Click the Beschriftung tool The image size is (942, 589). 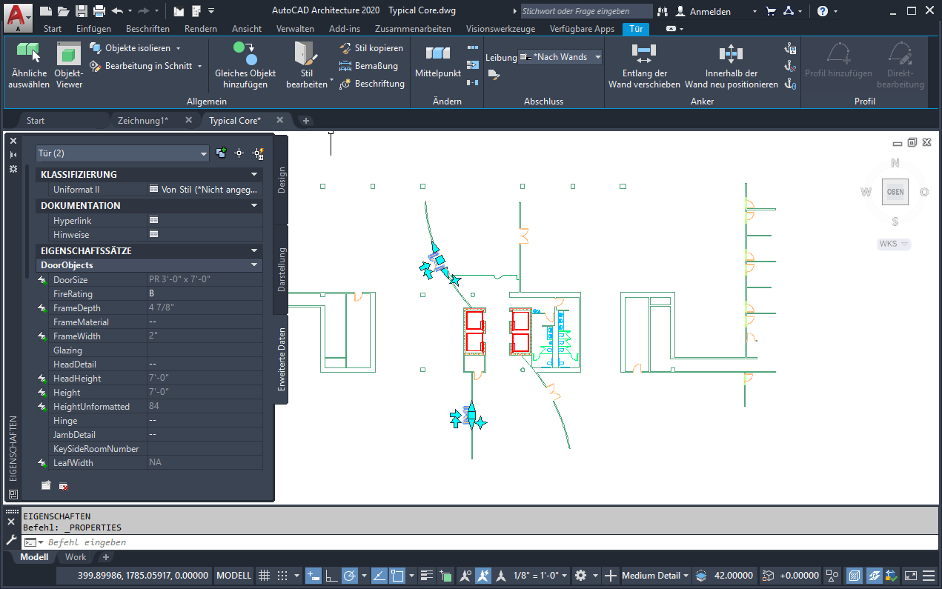tap(372, 84)
